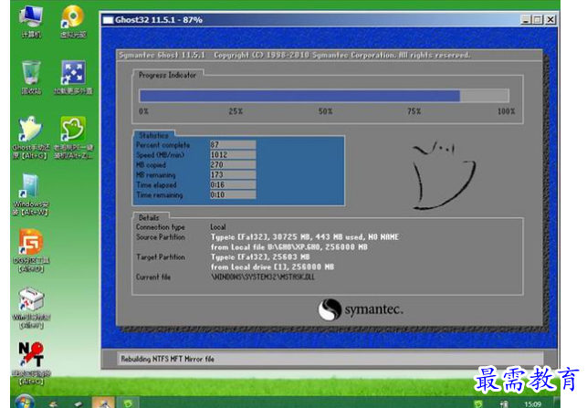587x408 pixels.
Task: Open the Ghost32 title bar system icon
Action: 109,20
